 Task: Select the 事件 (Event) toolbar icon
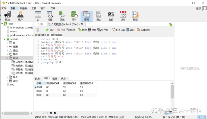pyautogui.click(x=74, y=16)
